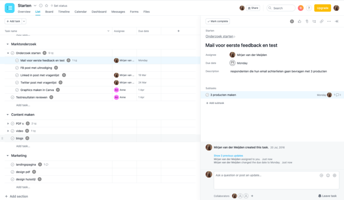Image resolution: width=344 pixels, height=200 pixels.
Task: Open the Add task dropdown arrow
Action: (24, 21)
